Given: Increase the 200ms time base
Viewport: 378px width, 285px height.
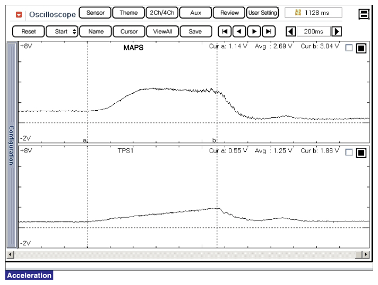Looking at the screenshot, I should (336, 31).
